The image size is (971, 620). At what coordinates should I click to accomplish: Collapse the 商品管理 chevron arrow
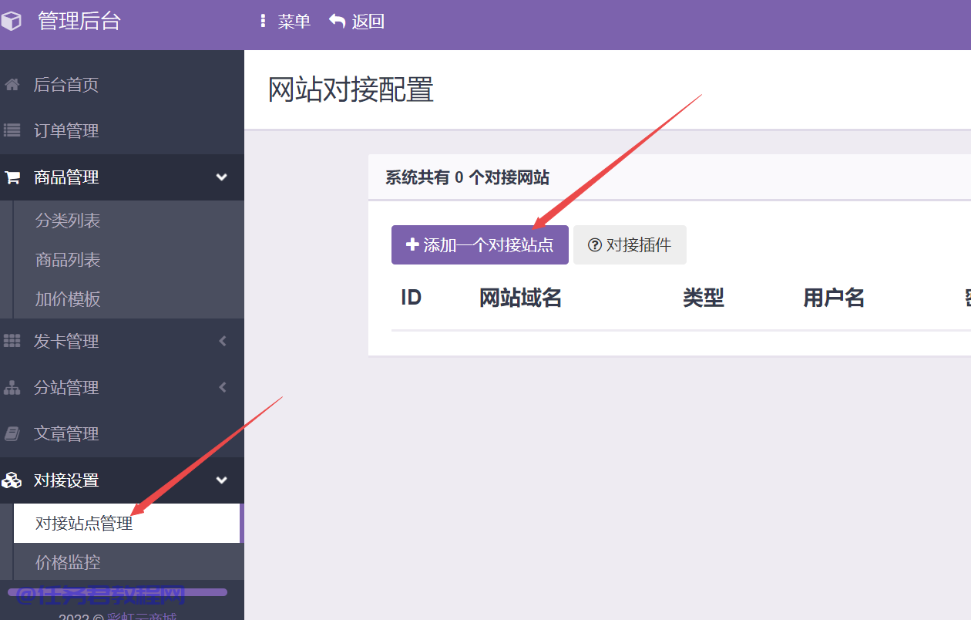(x=222, y=177)
